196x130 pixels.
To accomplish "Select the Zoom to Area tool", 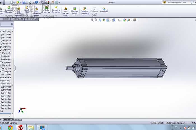I will pyautogui.click(x=96, y=20).
